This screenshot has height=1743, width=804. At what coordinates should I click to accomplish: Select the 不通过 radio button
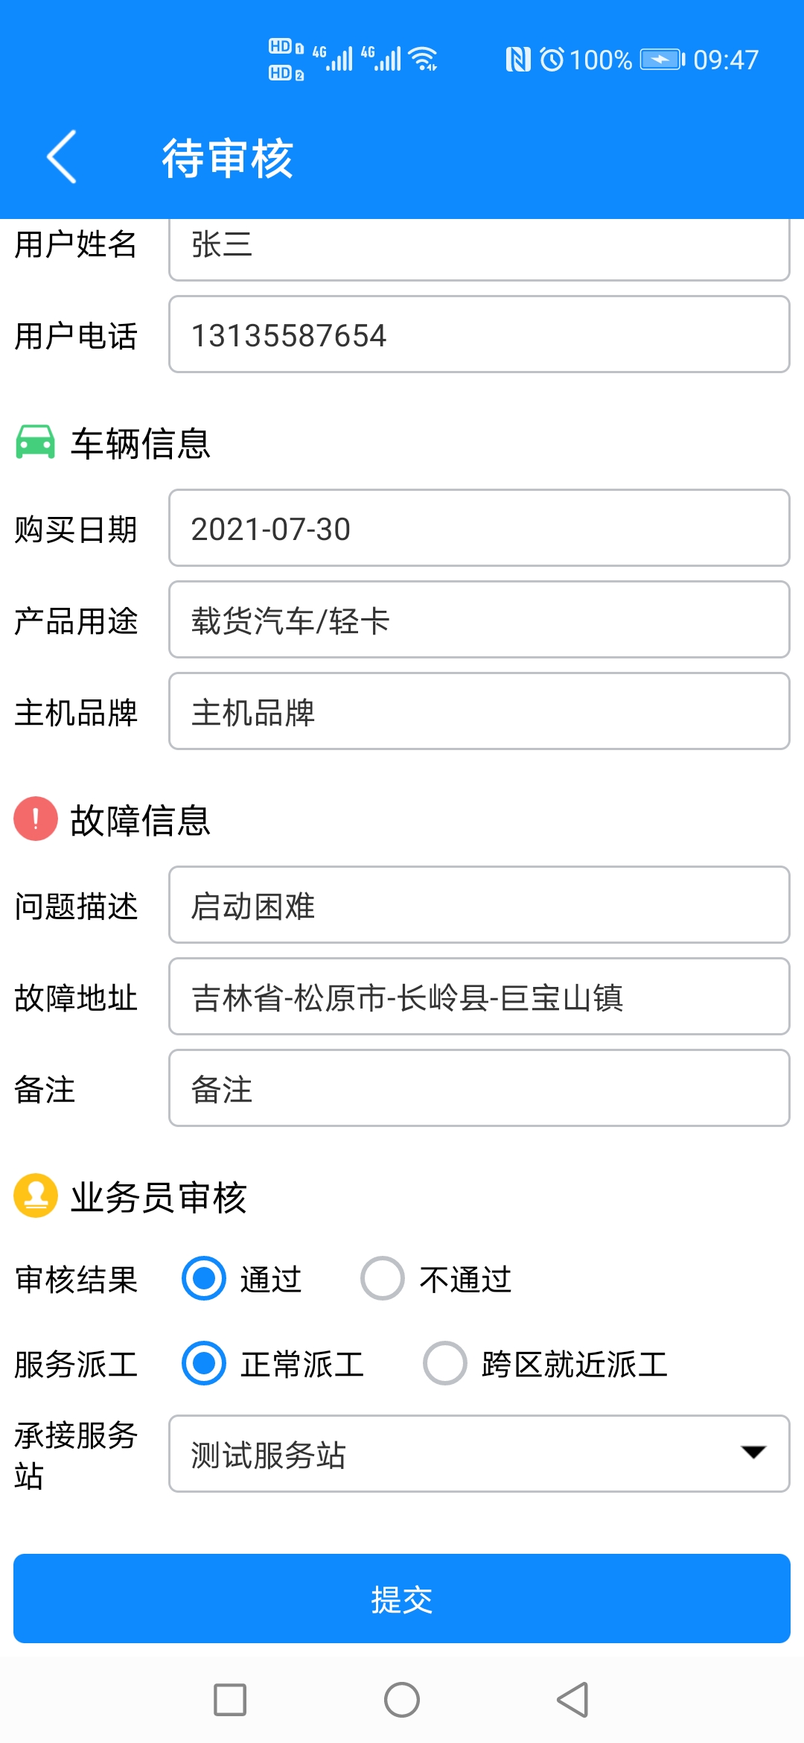[x=383, y=1279]
